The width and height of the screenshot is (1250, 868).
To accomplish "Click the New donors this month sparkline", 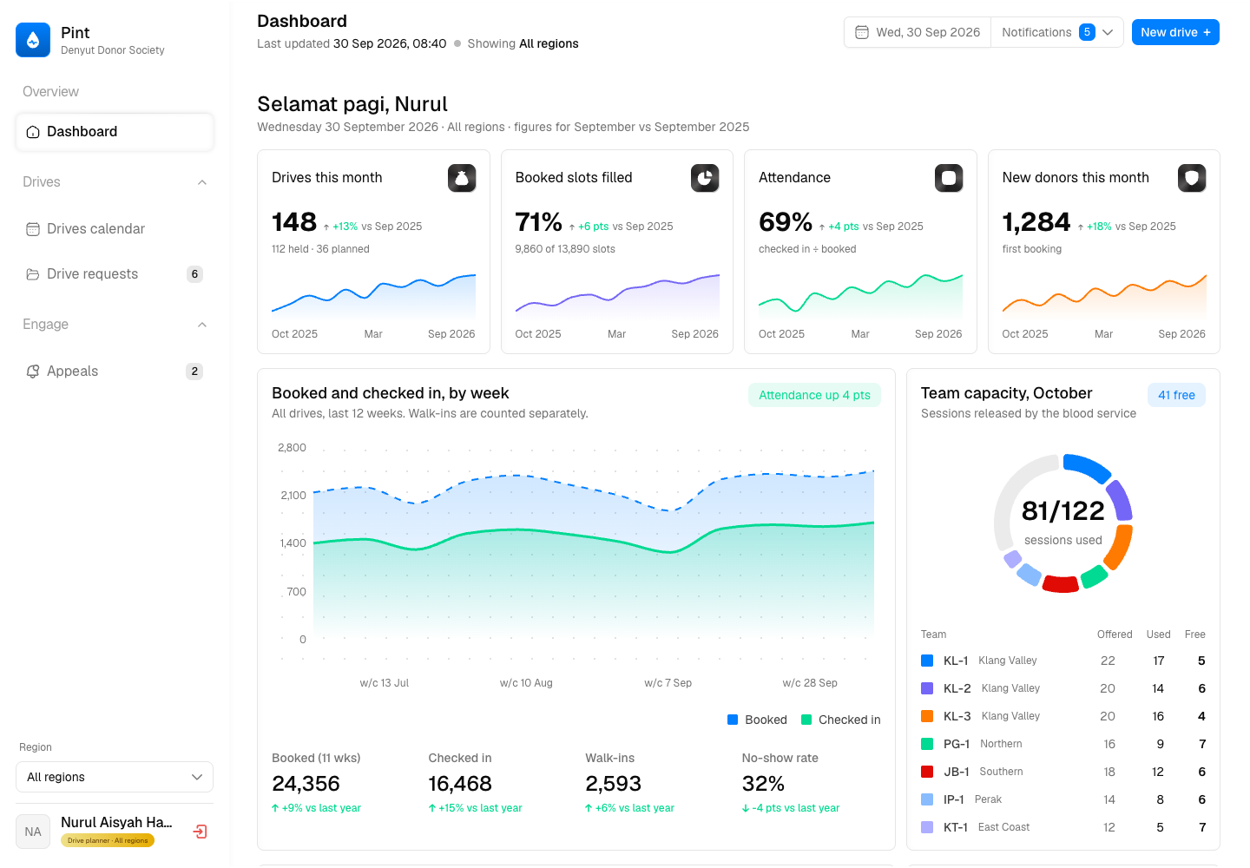I will (x=1104, y=296).
